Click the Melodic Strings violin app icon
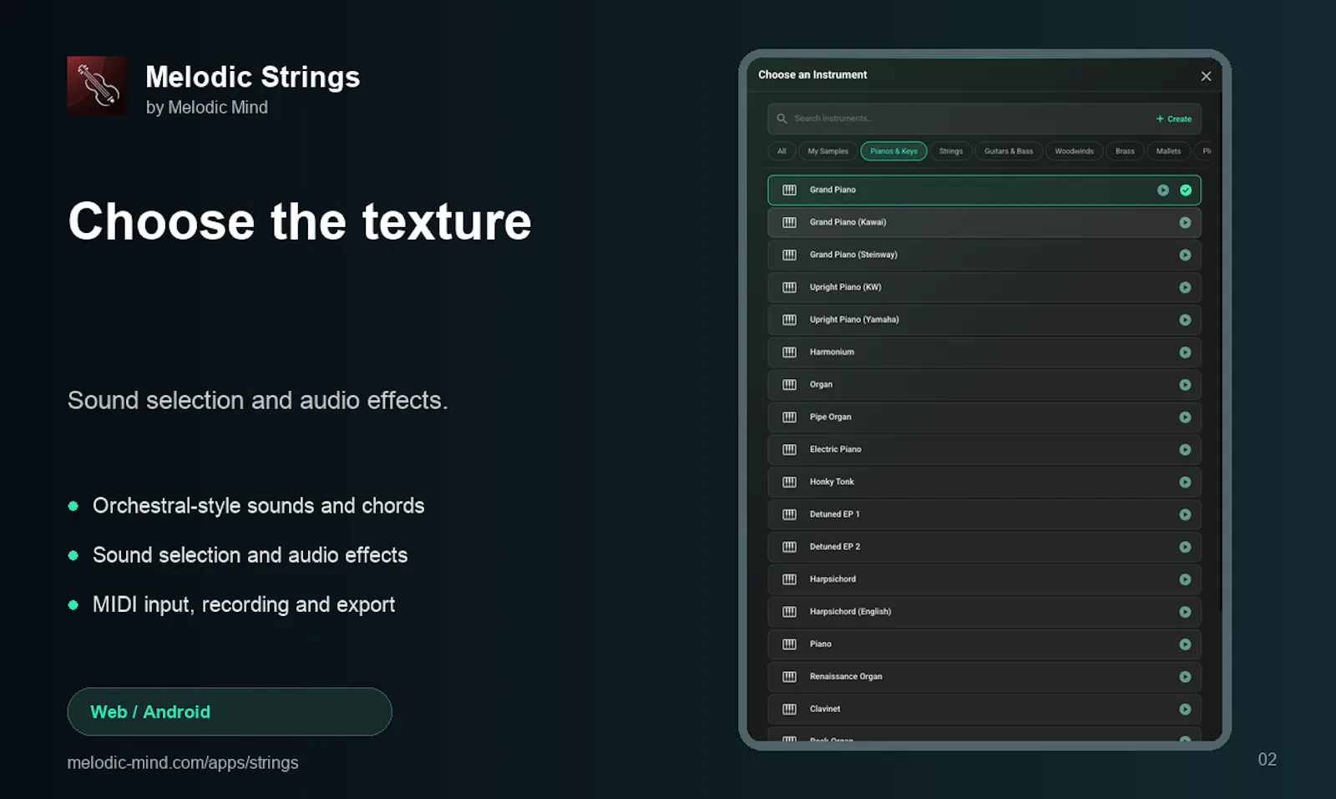 click(x=97, y=86)
